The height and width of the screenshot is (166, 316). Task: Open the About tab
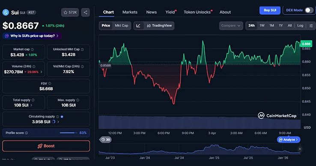225,12
